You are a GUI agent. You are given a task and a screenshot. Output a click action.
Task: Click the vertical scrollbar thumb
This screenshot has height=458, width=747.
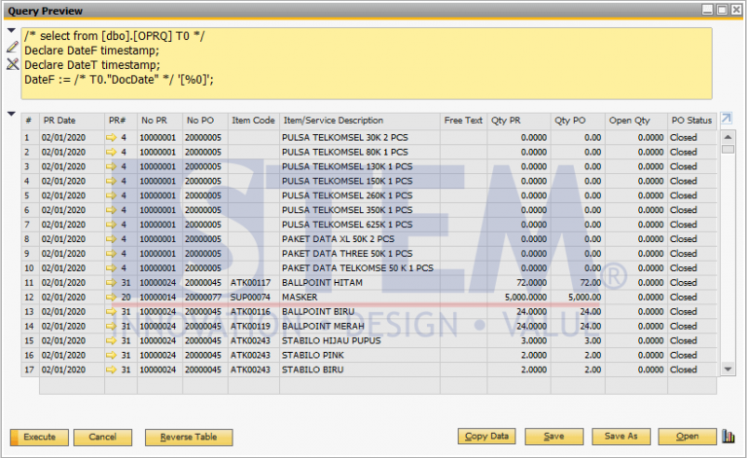point(728,149)
